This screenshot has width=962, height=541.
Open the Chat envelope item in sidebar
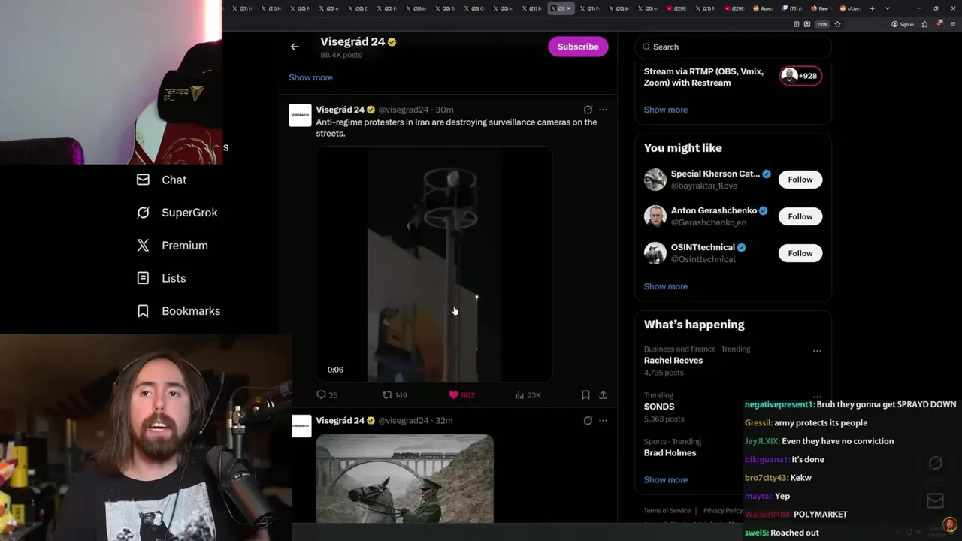pyautogui.click(x=162, y=180)
